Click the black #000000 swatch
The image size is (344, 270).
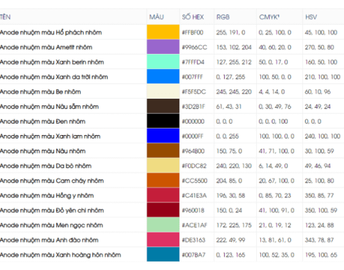163,121
